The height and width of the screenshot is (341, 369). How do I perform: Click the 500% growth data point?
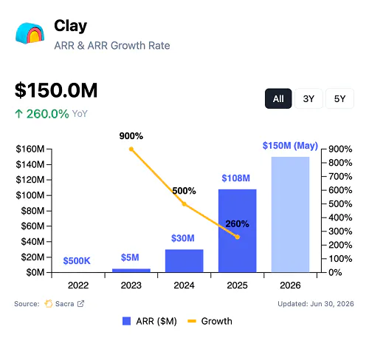pos(184,204)
